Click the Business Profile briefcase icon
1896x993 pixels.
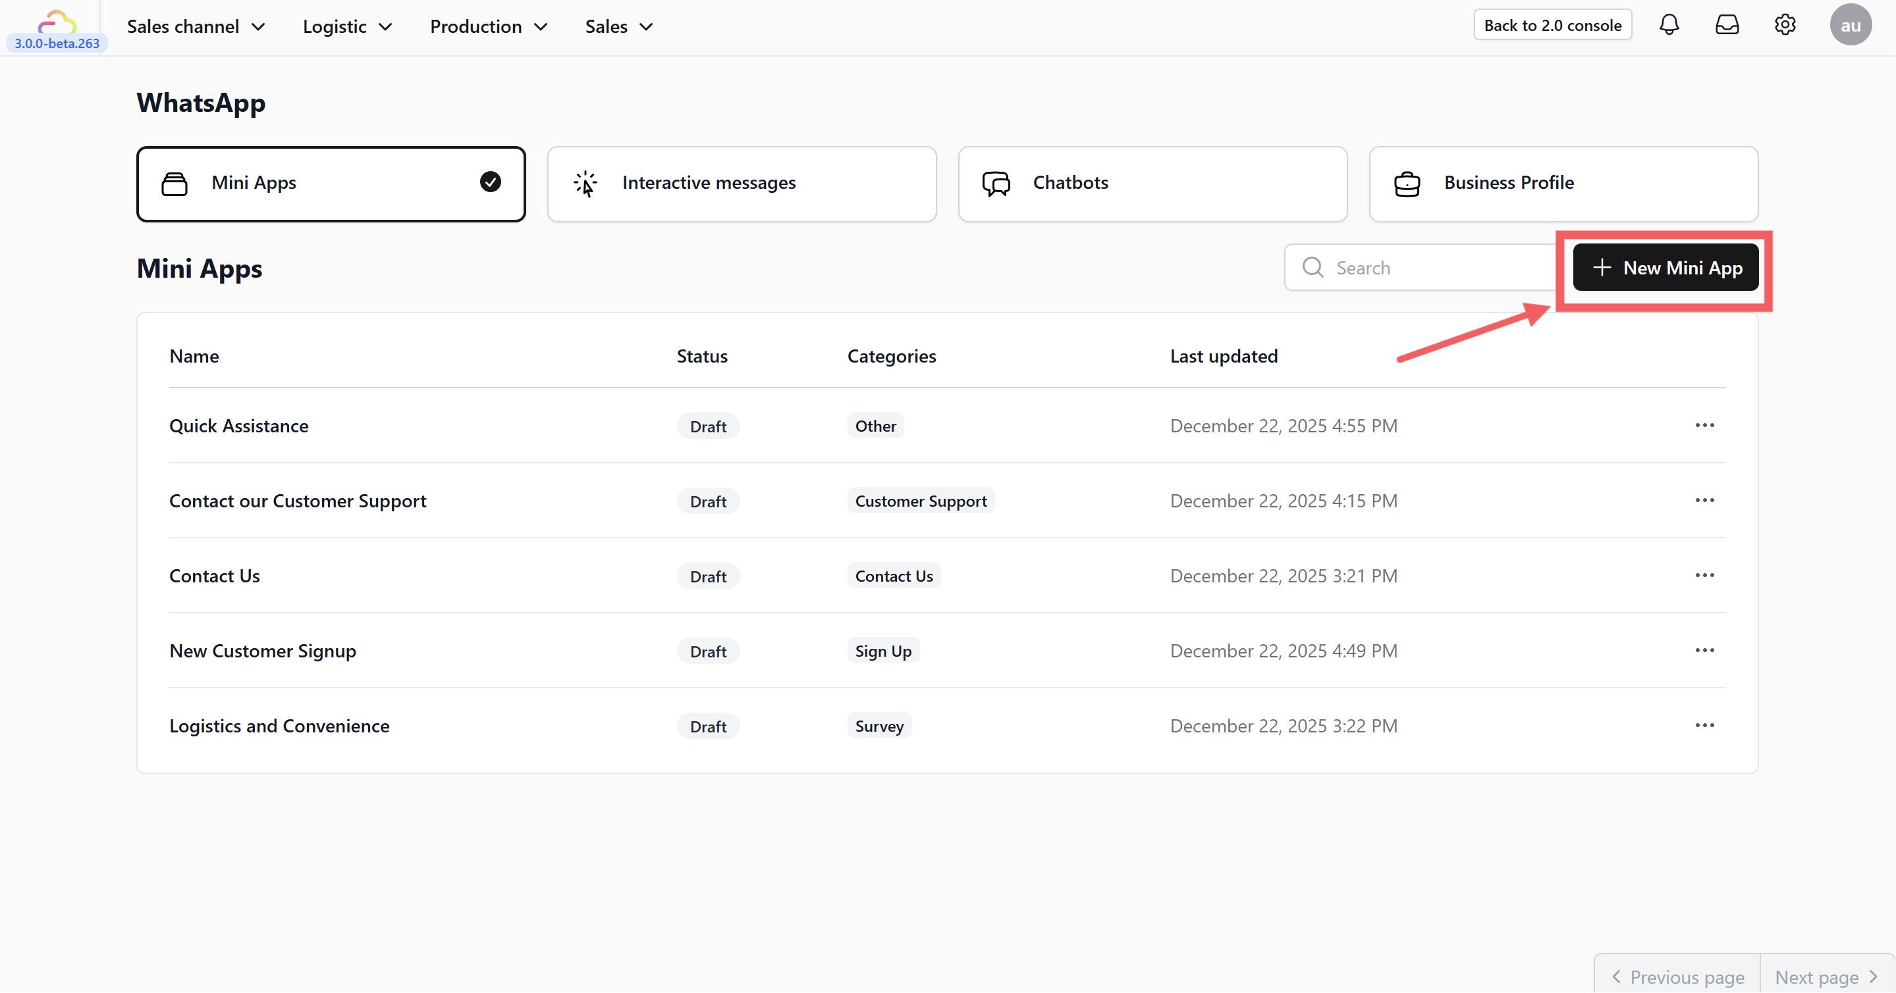point(1407,184)
